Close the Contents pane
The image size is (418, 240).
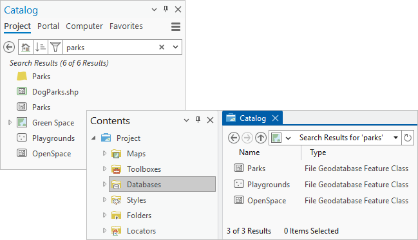211,120
